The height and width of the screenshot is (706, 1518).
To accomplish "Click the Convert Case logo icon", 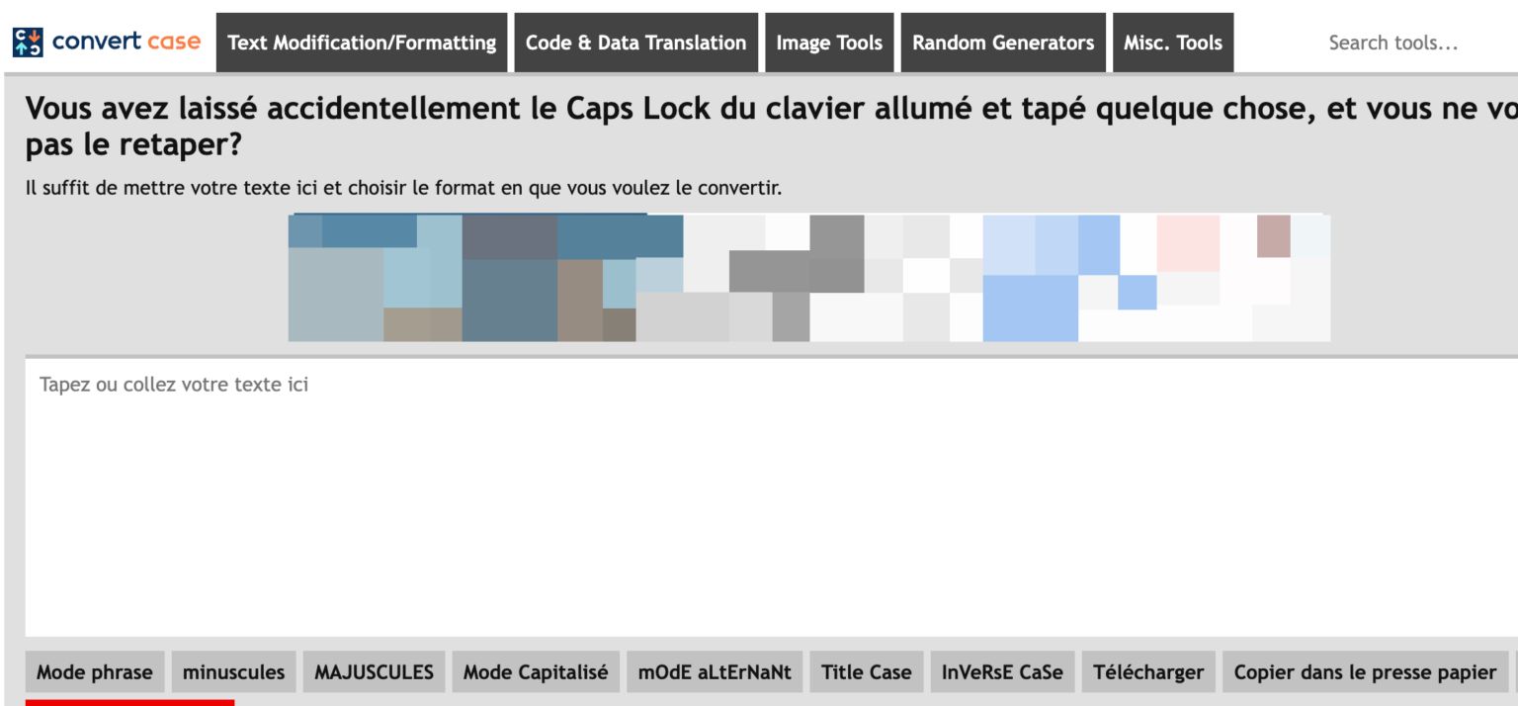I will [x=27, y=43].
